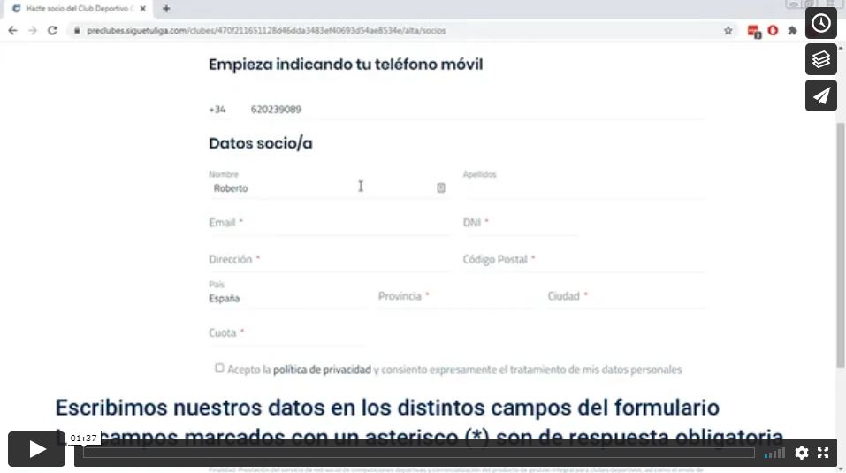Click the heading Empieza indicando tu teléfono móvil

click(346, 65)
